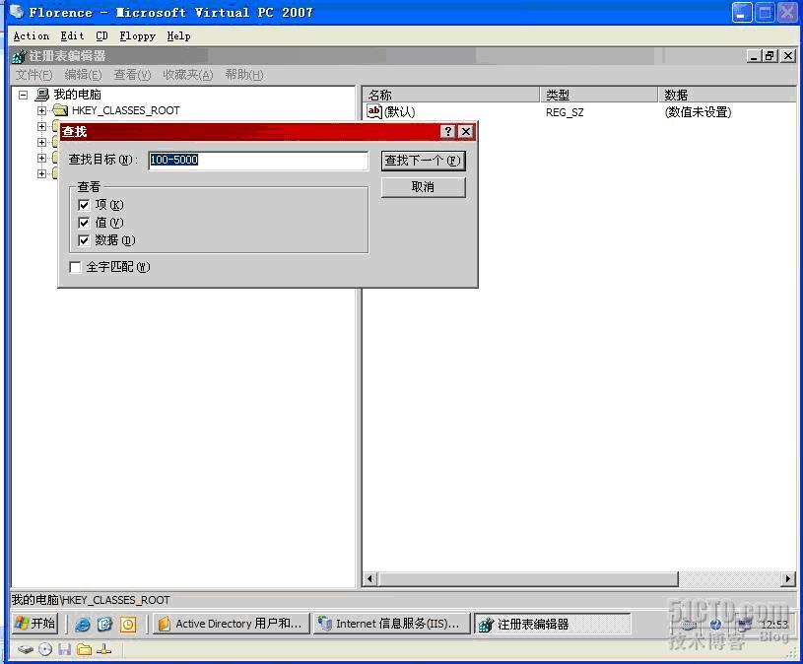Toggle the 项(K) checkbox
The width and height of the screenshot is (803, 664).
84,205
